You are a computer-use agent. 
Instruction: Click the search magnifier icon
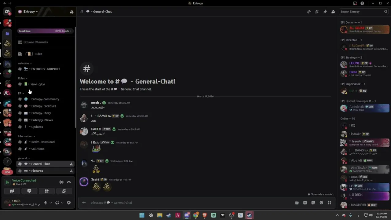386,12
